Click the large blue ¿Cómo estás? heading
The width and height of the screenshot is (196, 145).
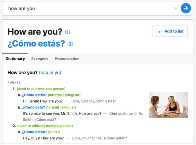tap(36, 44)
